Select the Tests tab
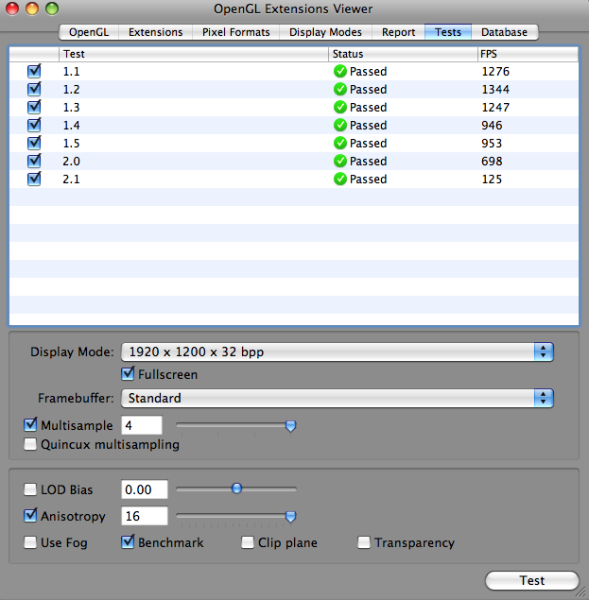This screenshot has height=600, width=589. coord(448,32)
